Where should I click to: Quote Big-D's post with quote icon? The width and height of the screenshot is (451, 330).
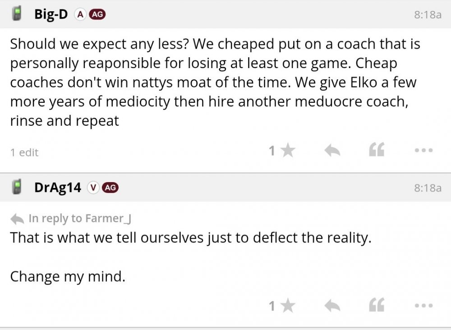[x=377, y=151]
